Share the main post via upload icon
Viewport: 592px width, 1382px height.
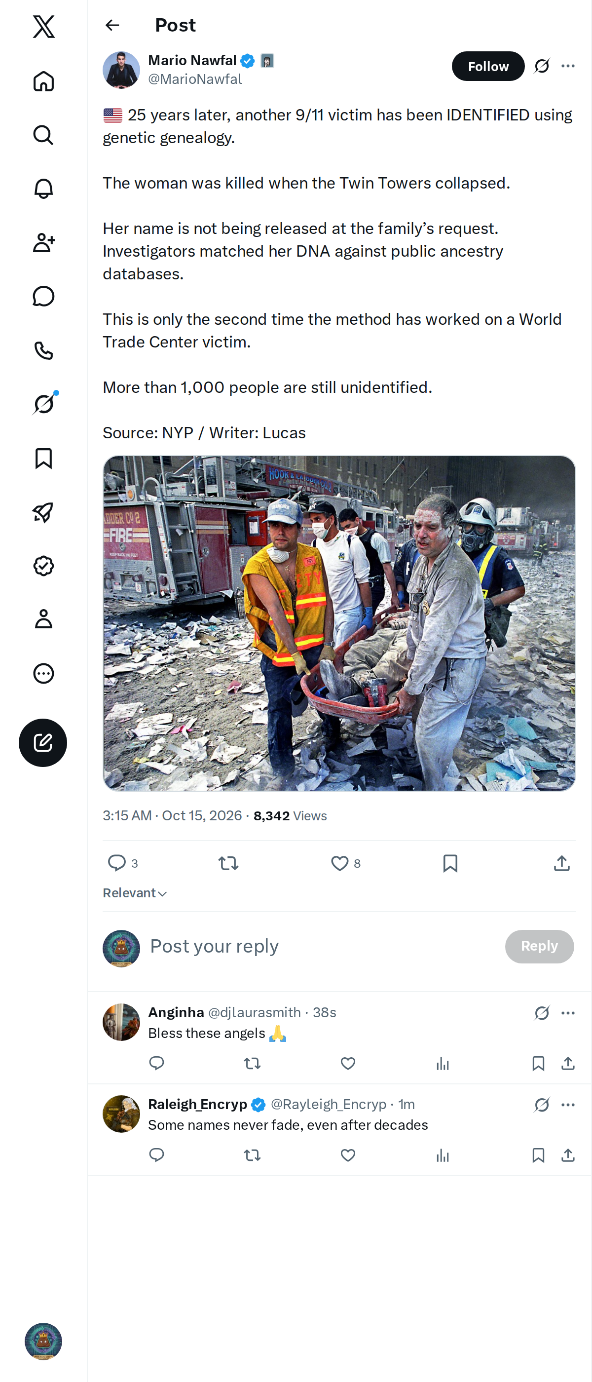pos(561,863)
